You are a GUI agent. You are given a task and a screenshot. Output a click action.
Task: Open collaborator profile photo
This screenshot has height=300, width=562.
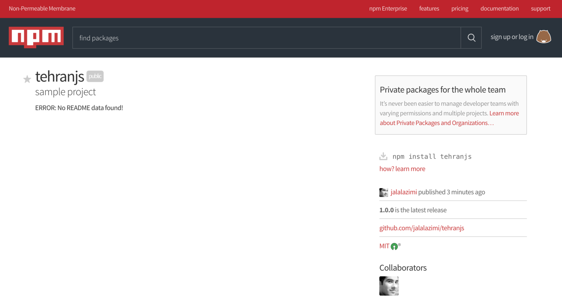click(389, 286)
